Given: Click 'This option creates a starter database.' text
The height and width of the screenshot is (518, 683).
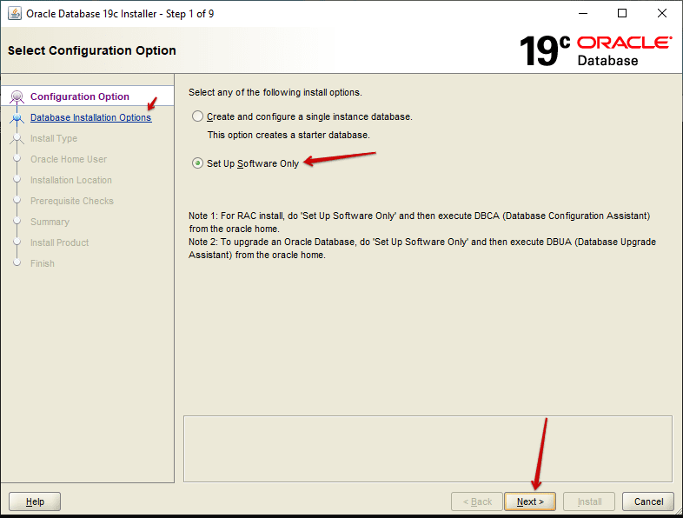Looking at the screenshot, I should click(x=288, y=135).
